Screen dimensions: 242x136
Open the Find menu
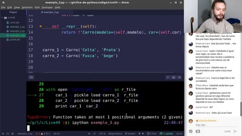37,8
